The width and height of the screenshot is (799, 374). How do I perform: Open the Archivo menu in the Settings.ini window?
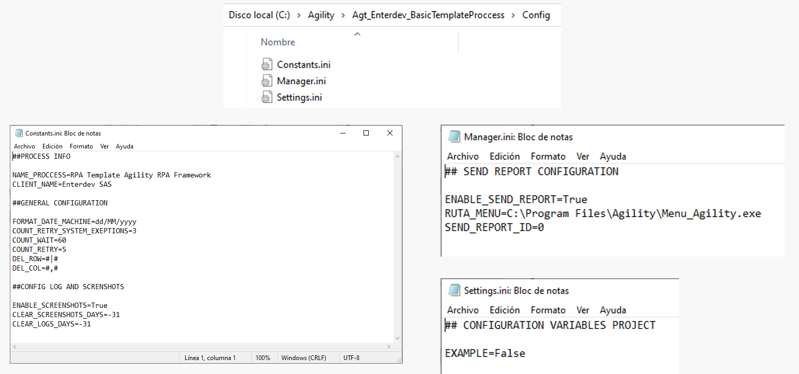pos(463,310)
